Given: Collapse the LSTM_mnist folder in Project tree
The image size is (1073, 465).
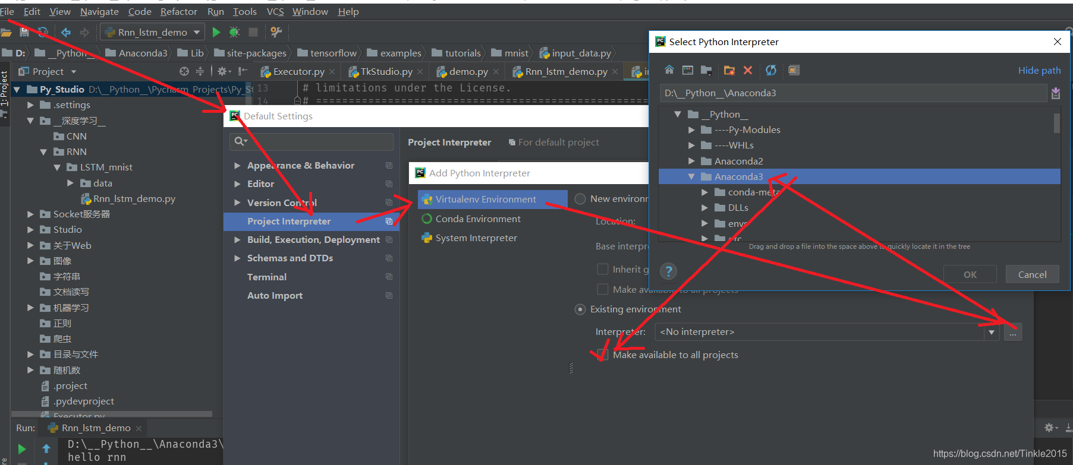Looking at the screenshot, I should 57,167.
